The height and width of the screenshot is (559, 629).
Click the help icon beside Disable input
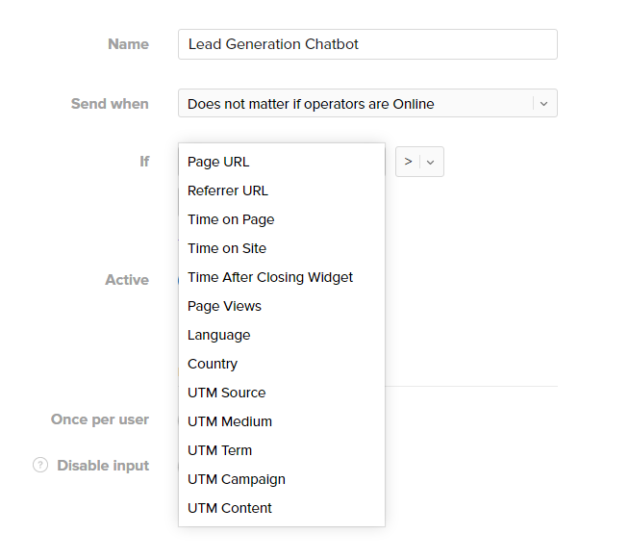[x=40, y=466]
